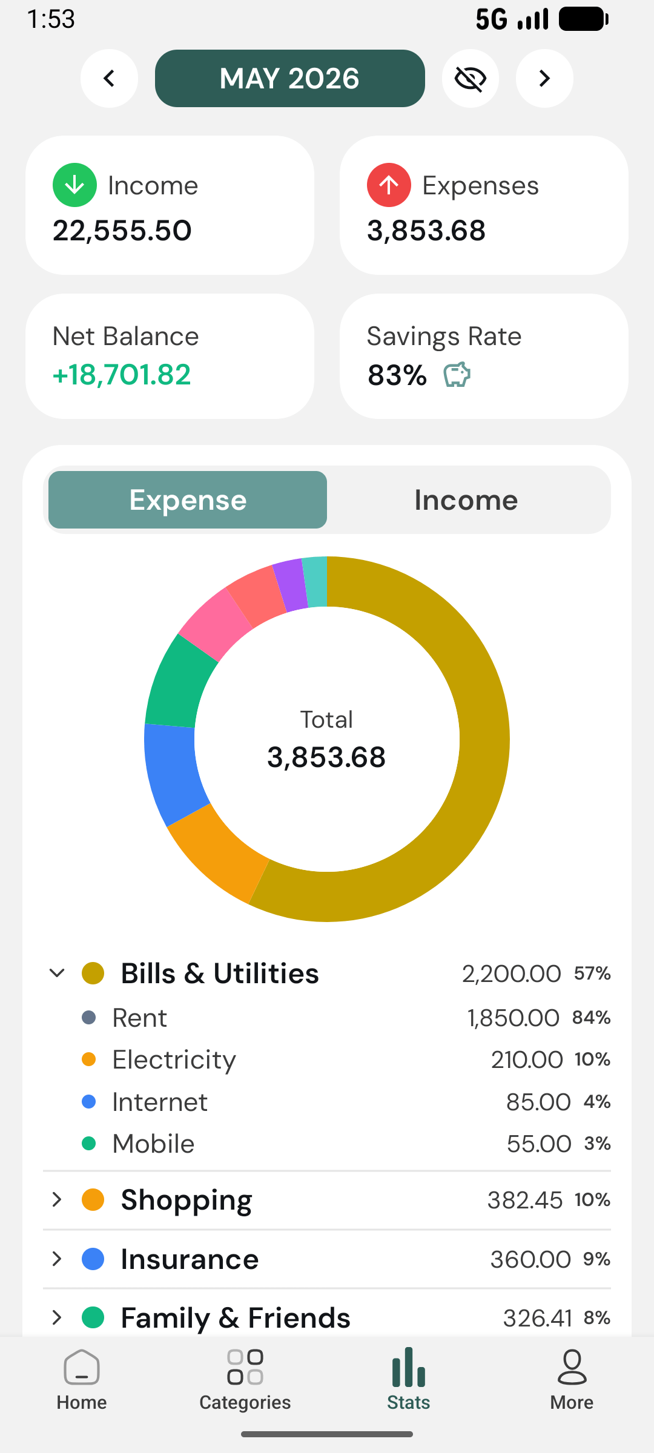Open the Net Balance card
Viewport: 654px width, 1453px height.
click(170, 356)
